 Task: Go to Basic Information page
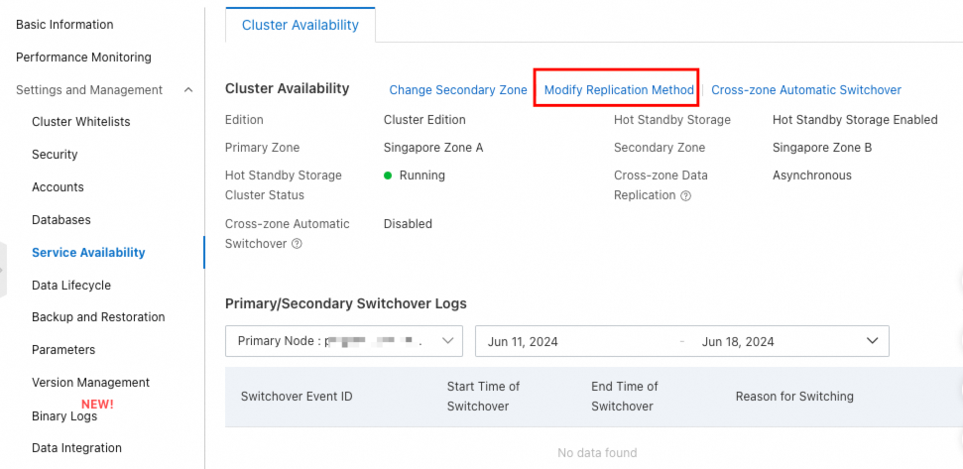click(64, 25)
